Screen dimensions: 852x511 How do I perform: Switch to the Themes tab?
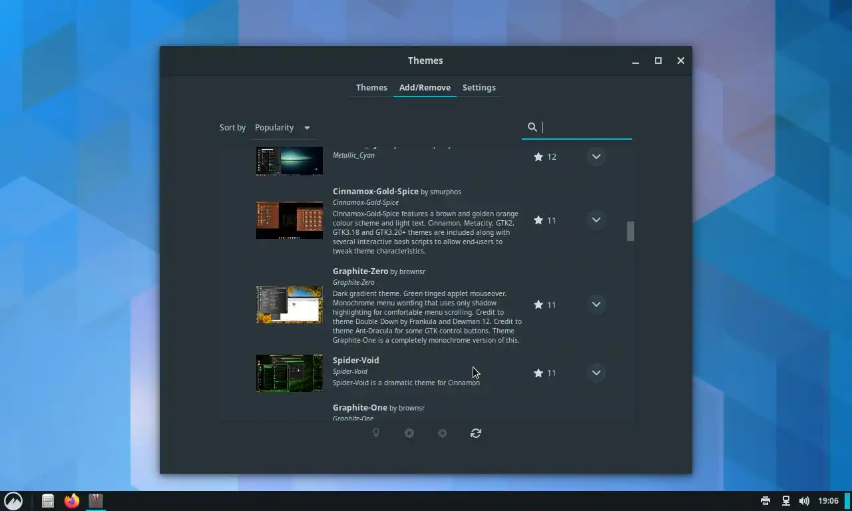[371, 87]
